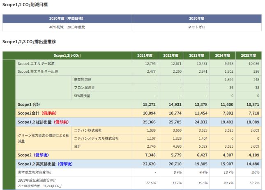Click the Scope1 合計 value 14,931
265x190 pixels.
175,104
